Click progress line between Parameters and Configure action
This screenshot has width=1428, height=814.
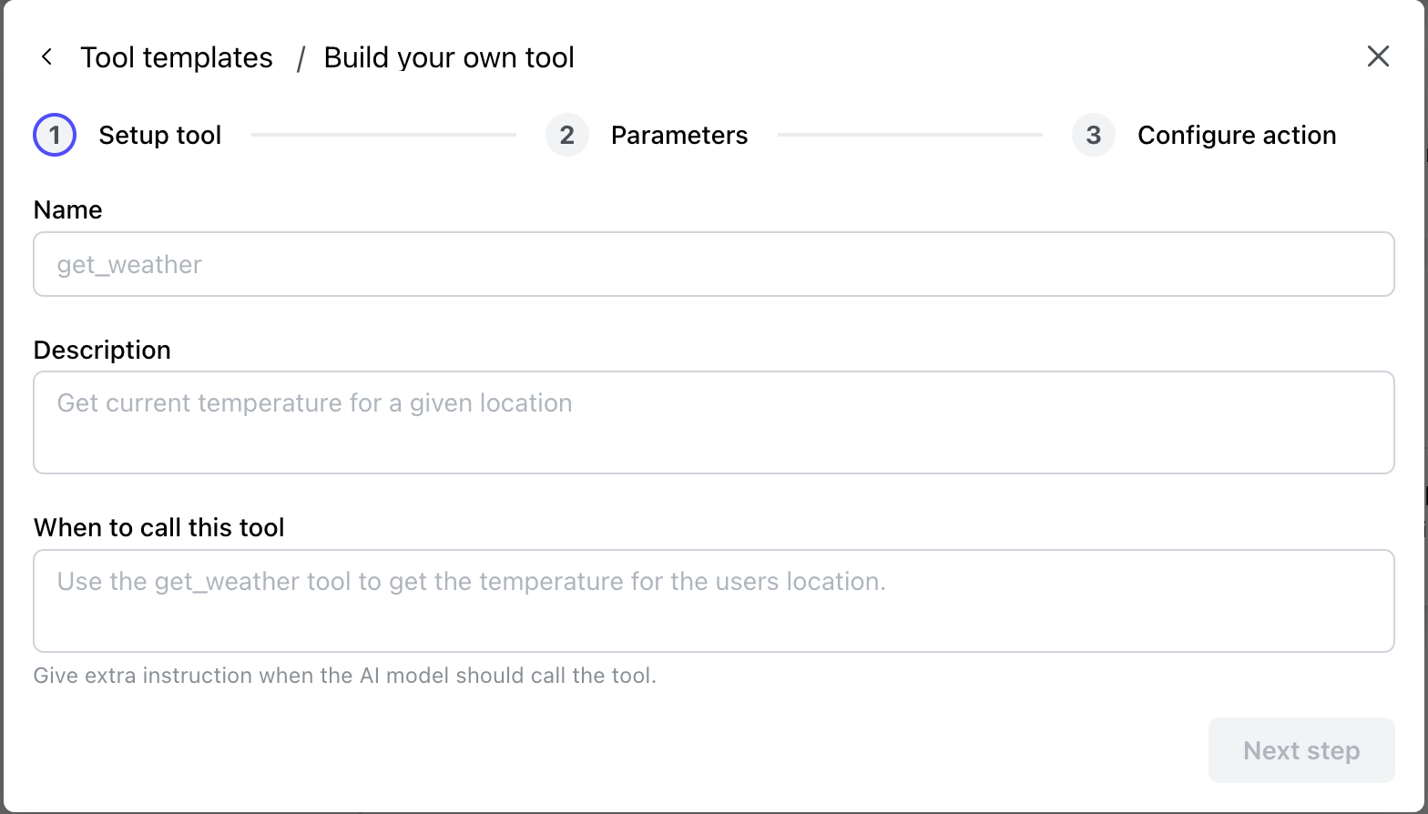[x=910, y=135]
